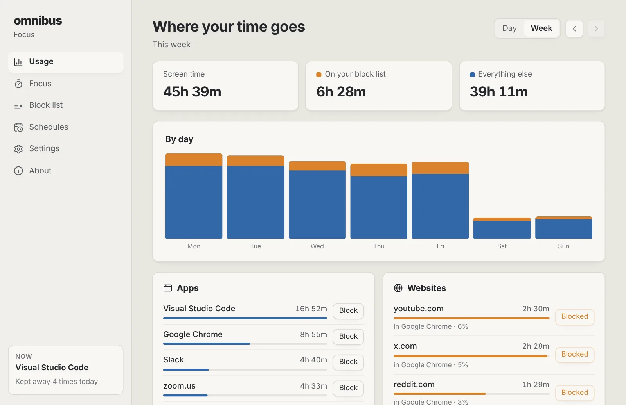Toggle Blocked status for reddit.com

pos(575,393)
